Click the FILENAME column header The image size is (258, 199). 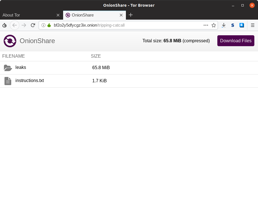pyautogui.click(x=13, y=56)
